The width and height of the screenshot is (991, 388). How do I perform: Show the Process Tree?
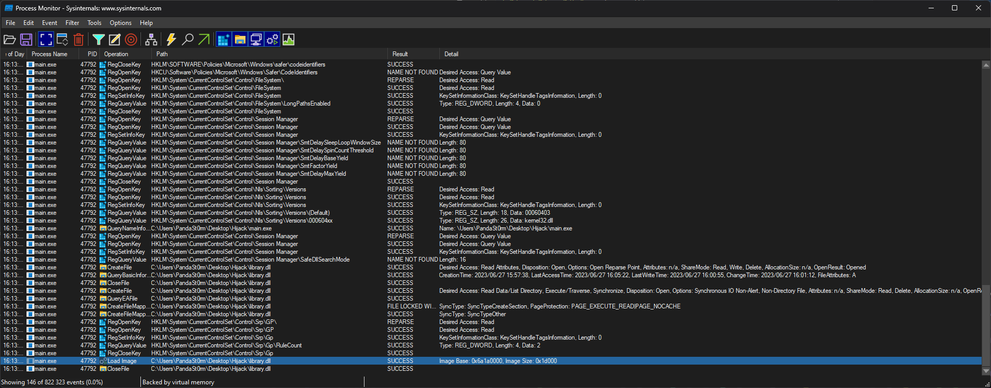[x=151, y=40]
